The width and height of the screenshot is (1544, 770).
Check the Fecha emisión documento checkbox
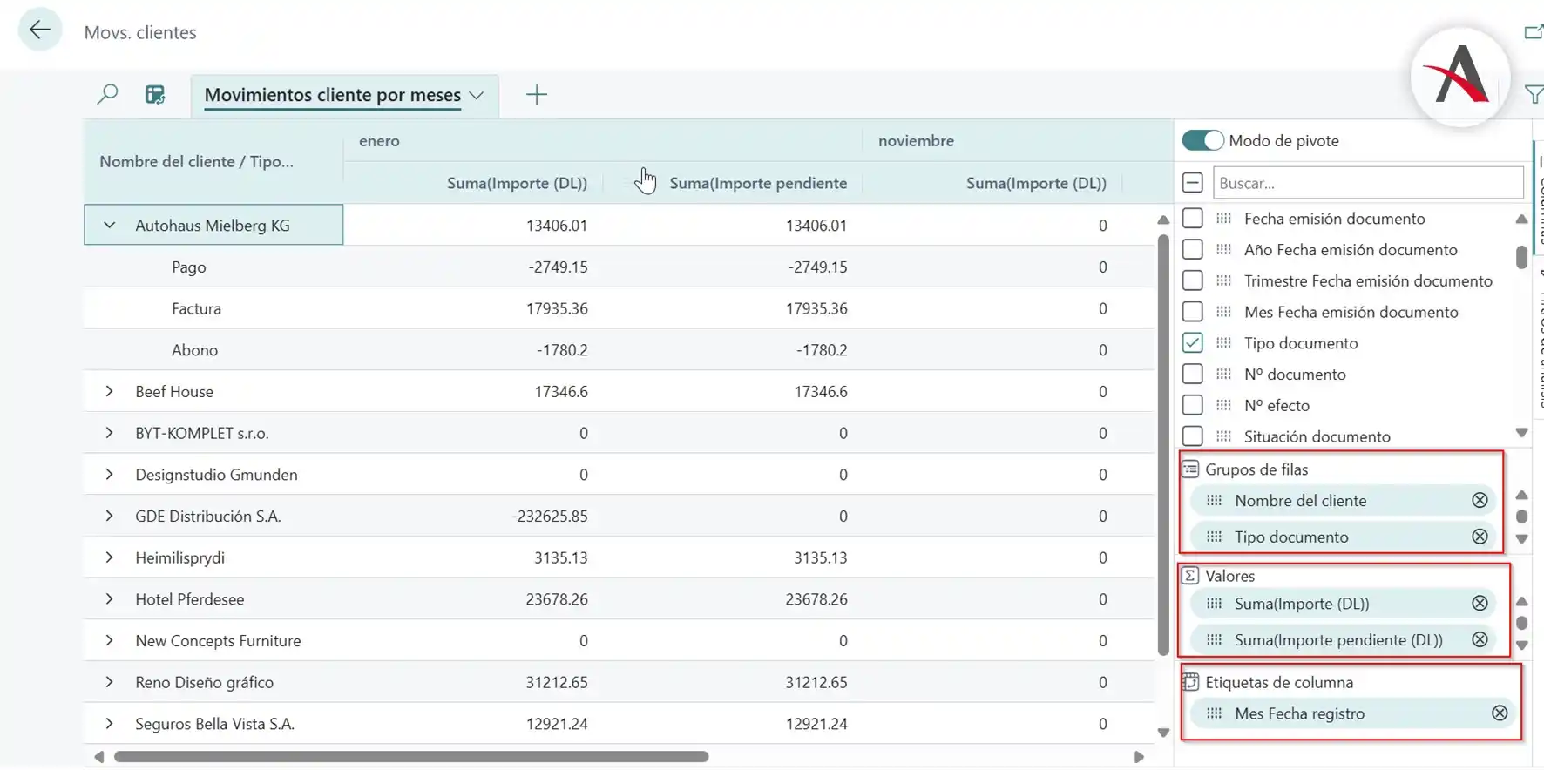1192,219
